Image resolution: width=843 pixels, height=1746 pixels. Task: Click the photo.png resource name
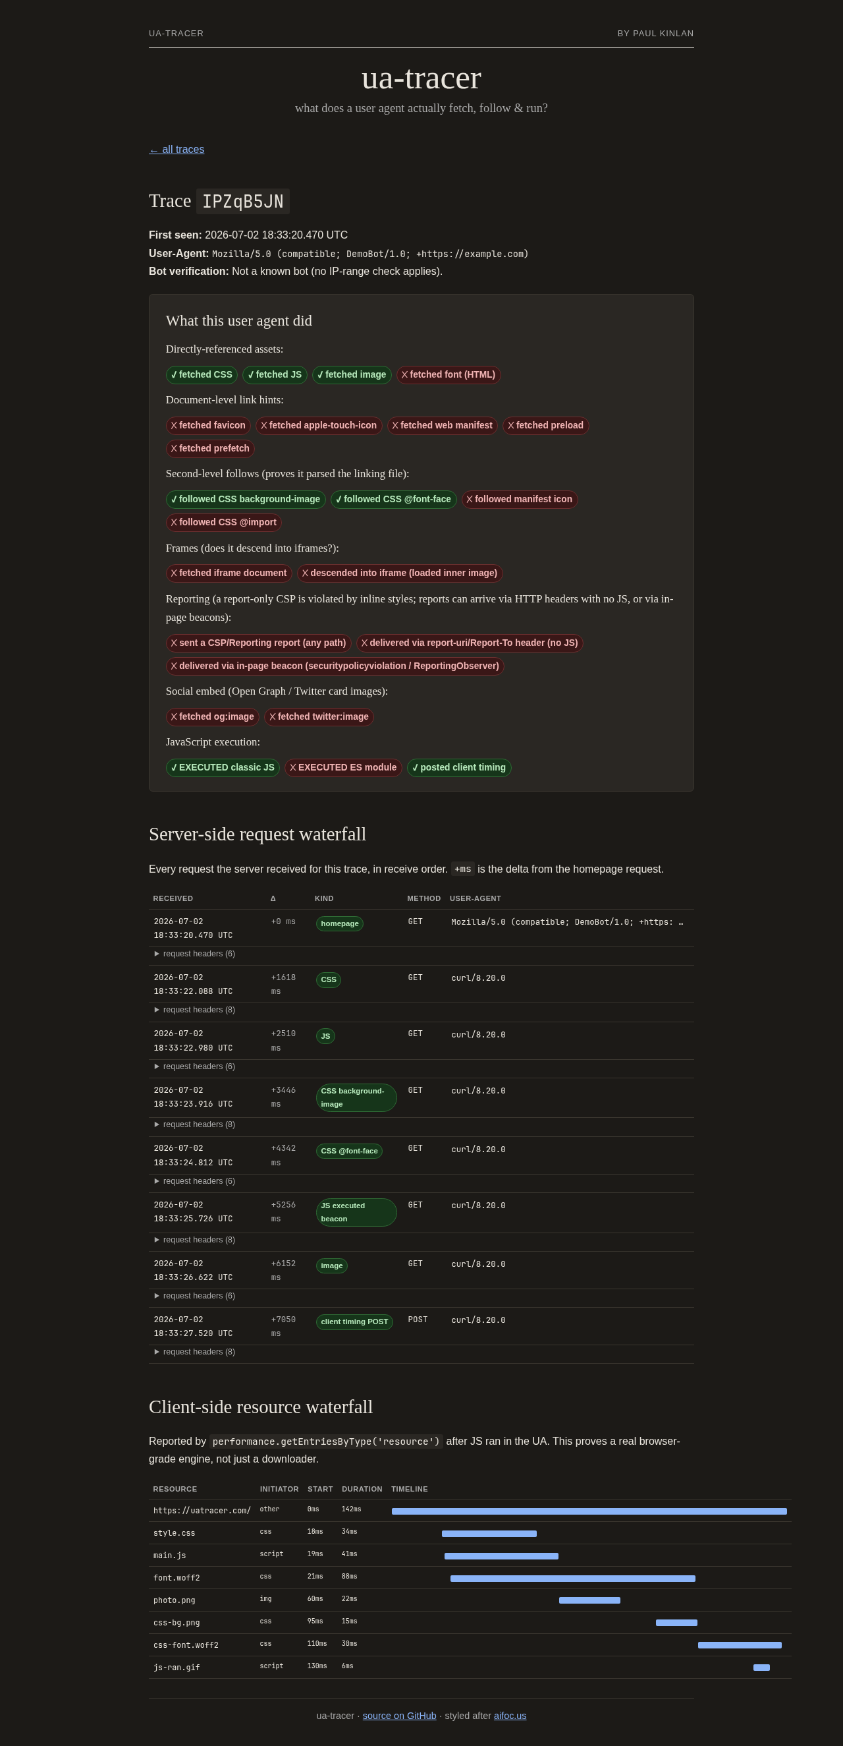pyautogui.click(x=174, y=1601)
